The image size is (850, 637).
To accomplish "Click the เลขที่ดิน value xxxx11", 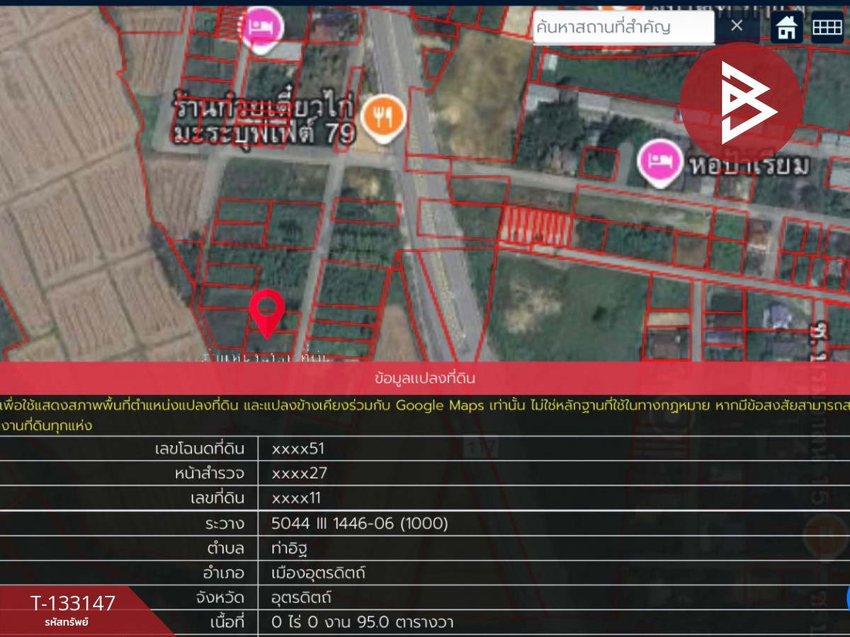I will coord(297,498).
